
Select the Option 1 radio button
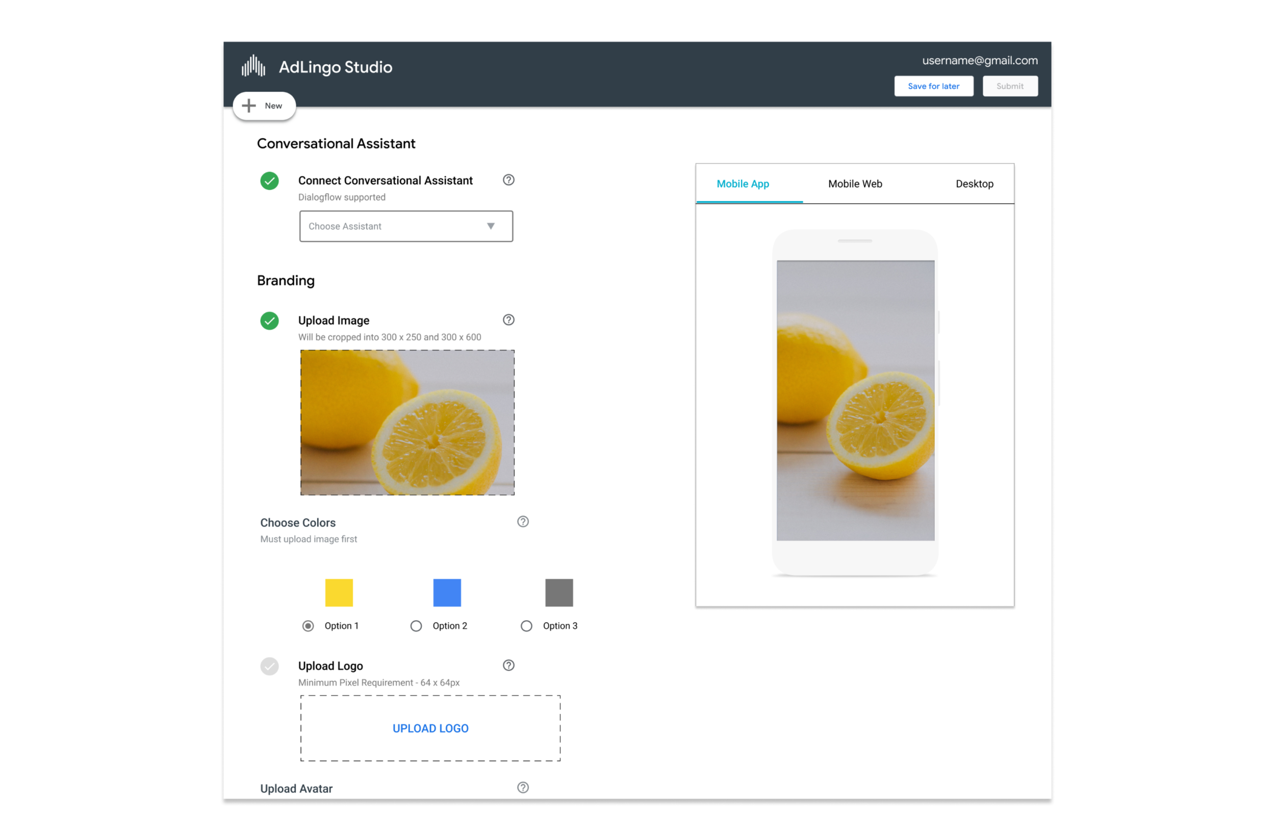click(x=308, y=626)
